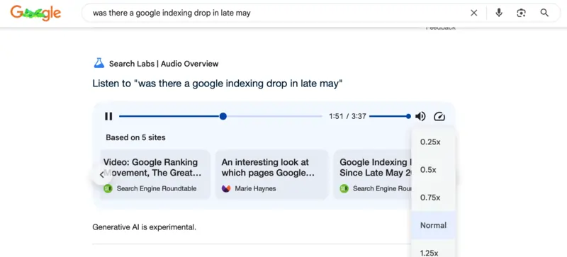Choose Normal playback speed
Screen dimensions: 567x257
(x=433, y=225)
